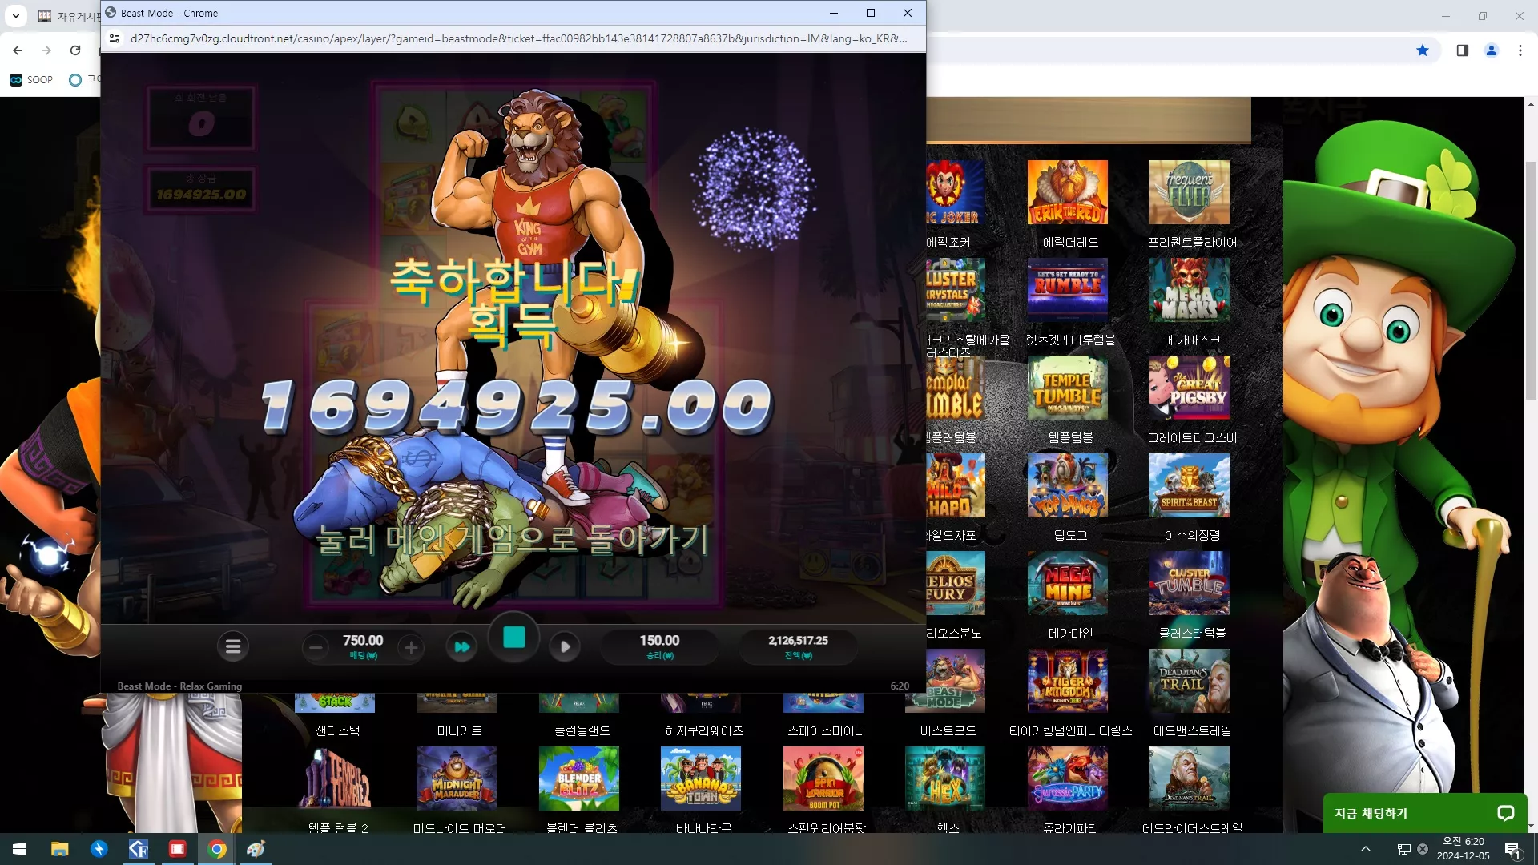1538x865 pixels.
Task: Click the 150.00 win amount display
Action: (x=659, y=641)
